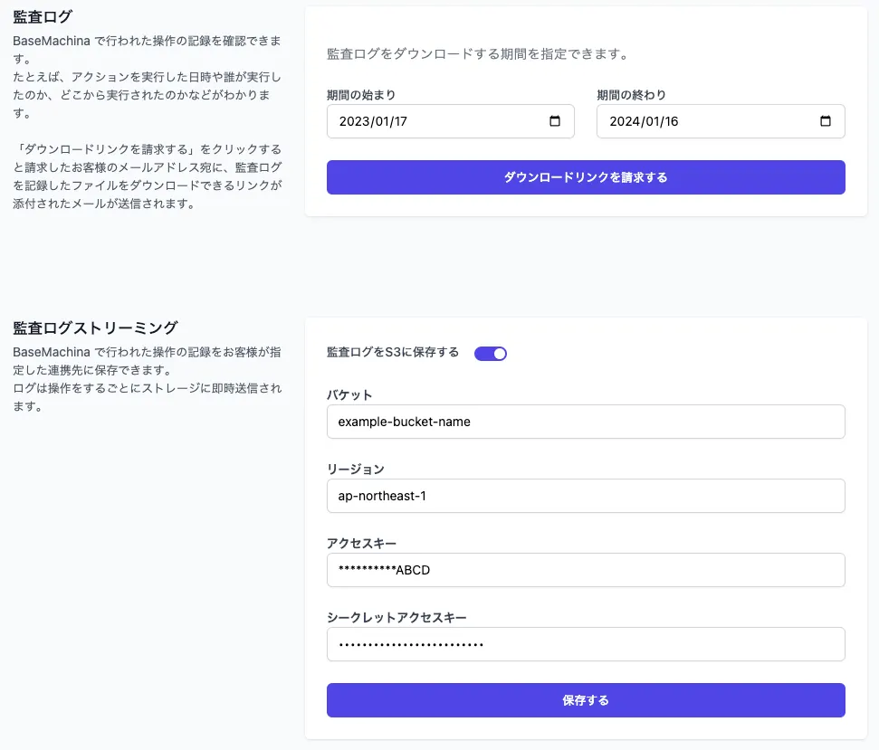879x750 pixels.
Task: Open calendar picker for 期間の終わり date
Action: tap(826, 121)
